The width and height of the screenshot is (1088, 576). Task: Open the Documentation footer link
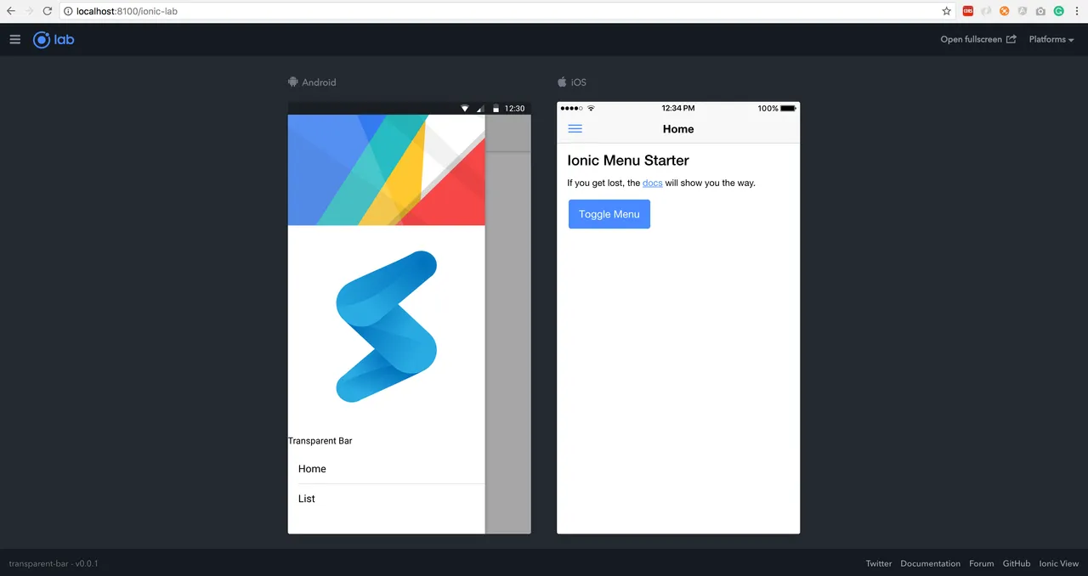pos(930,563)
